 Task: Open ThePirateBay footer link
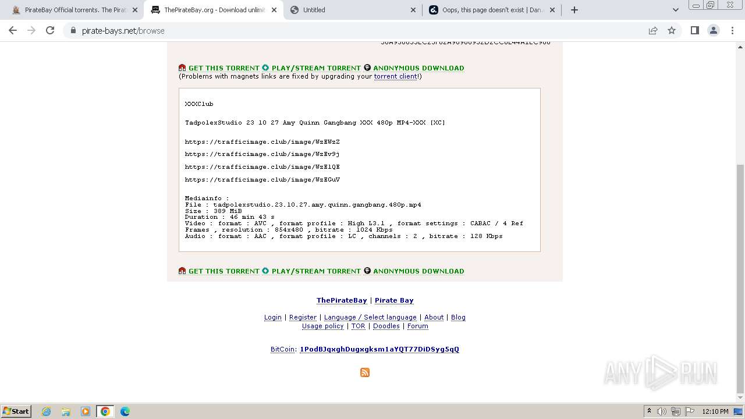pos(342,300)
